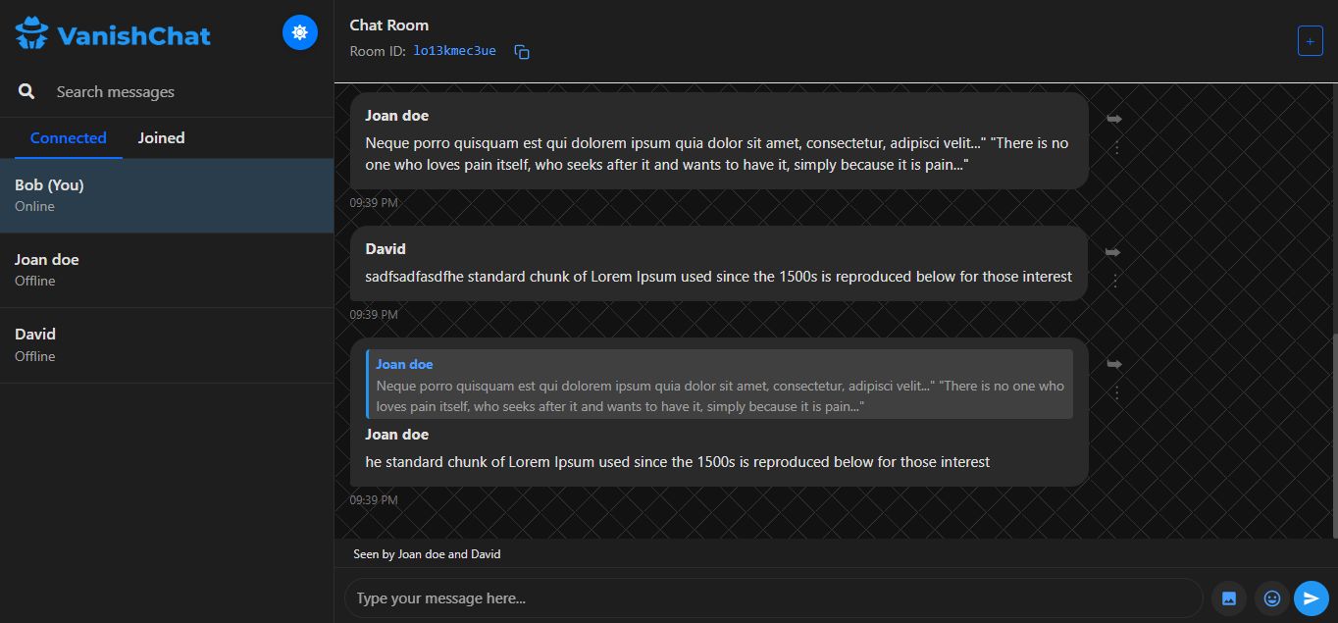Viewport: 1338px width, 623px height.
Task: Select Joan doe in the user list
Action: [167, 270]
